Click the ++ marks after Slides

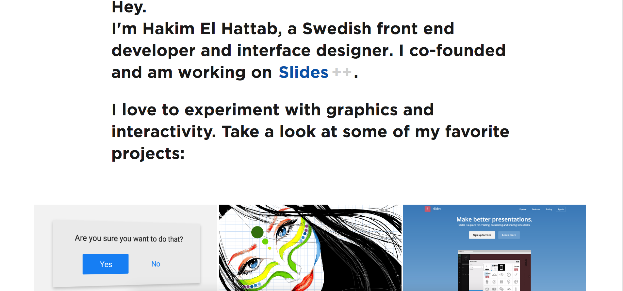[x=342, y=72]
